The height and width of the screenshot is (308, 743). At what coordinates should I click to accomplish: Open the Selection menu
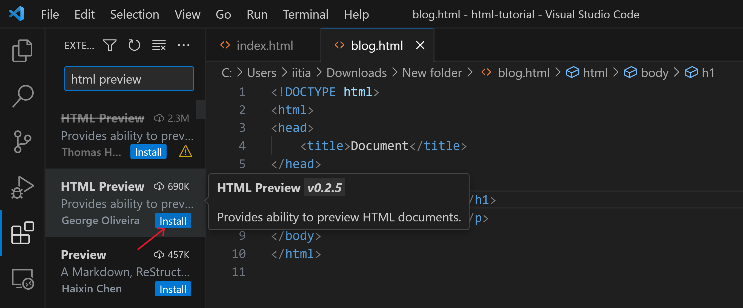click(135, 14)
